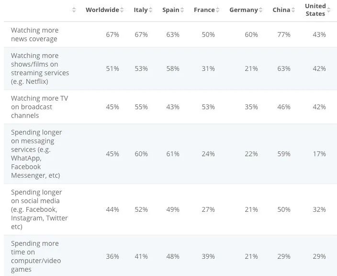This screenshot has width=337, height=276.
Task: Select Italy's 55% broadcast TV cell
Action: [x=141, y=107]
